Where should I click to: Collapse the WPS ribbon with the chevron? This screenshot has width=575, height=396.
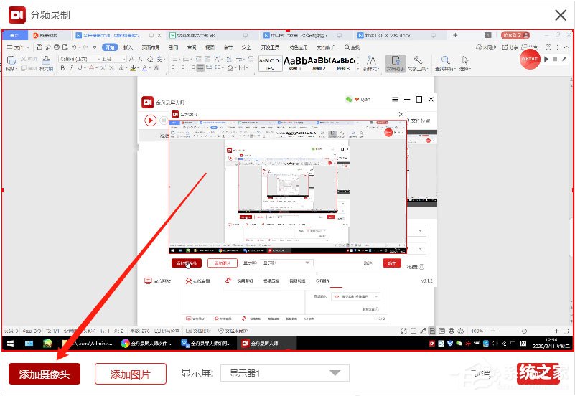[x=566, y=47]
